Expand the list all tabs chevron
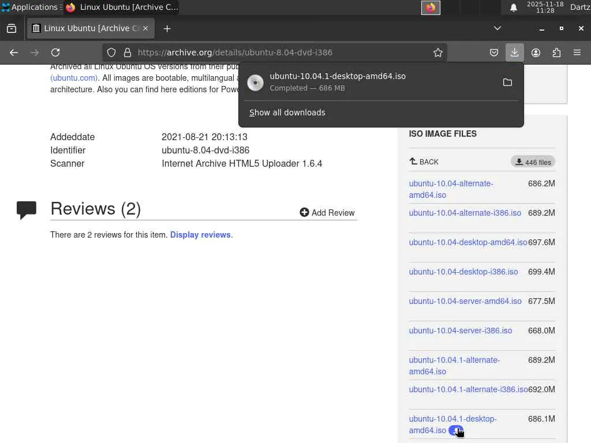 [x=498, y=28]
